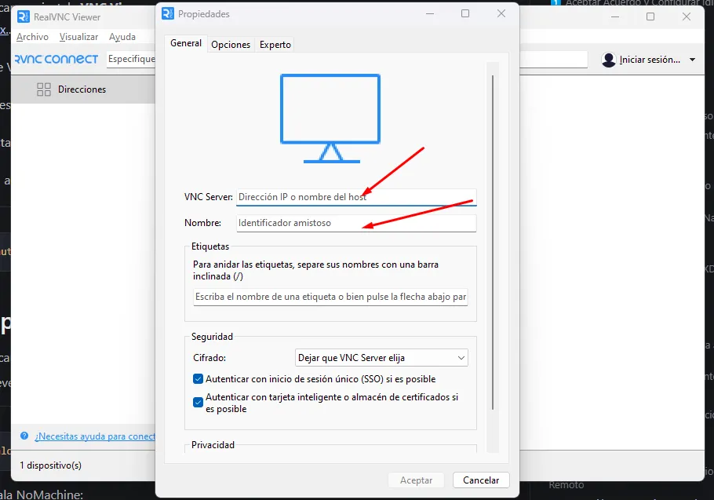
Task: Switch to the Opciones tab
Action: (x=231, y=45)
